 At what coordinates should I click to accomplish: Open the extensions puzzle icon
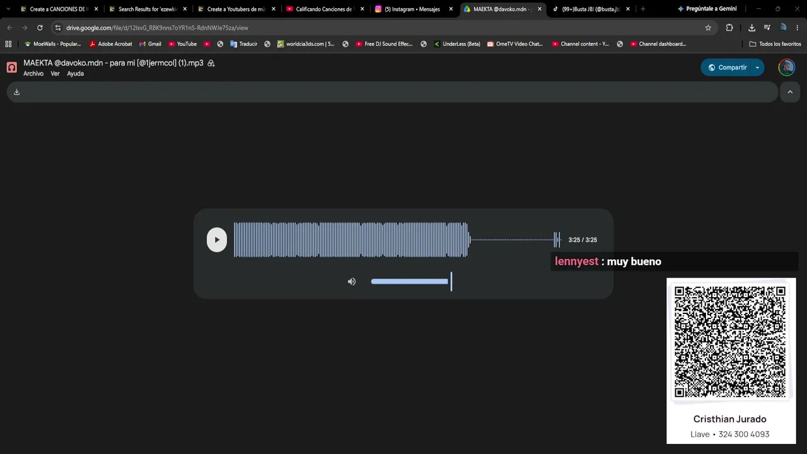point(729,28)
